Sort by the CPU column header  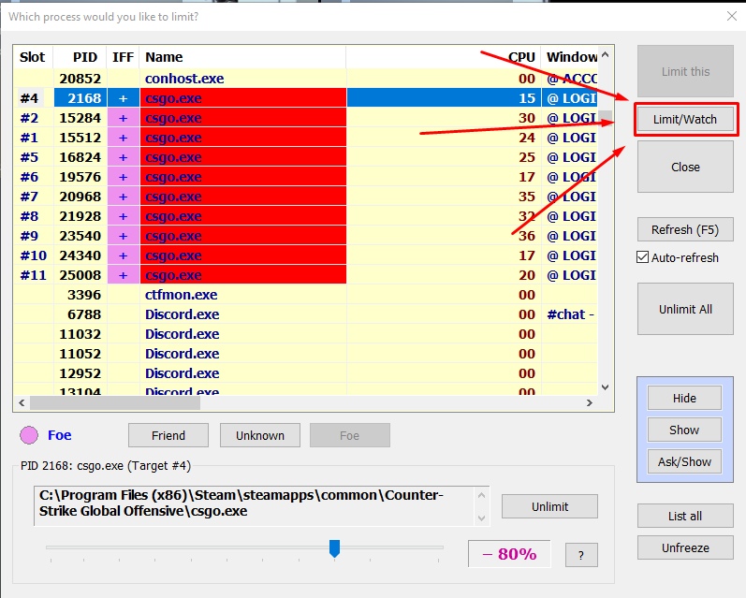click(x=443, y=57)
